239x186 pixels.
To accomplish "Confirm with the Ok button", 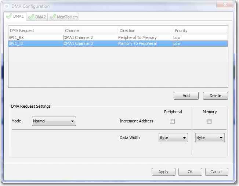I will [x=190, y=172].
